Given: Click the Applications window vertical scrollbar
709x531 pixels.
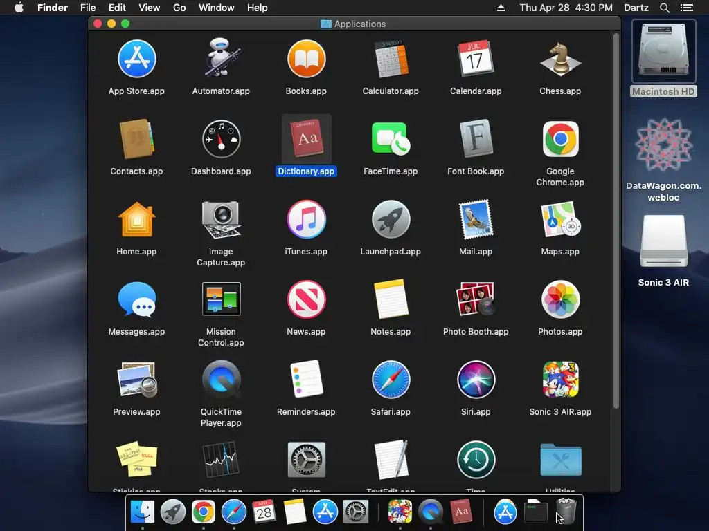Looking at the screenshot, I should 616,221.
